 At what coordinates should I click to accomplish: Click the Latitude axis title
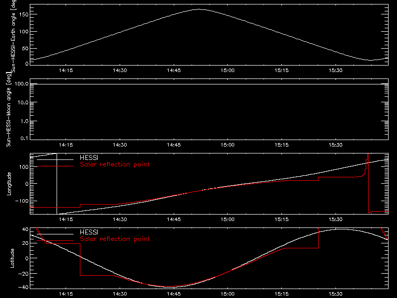(x=12, y=258)
